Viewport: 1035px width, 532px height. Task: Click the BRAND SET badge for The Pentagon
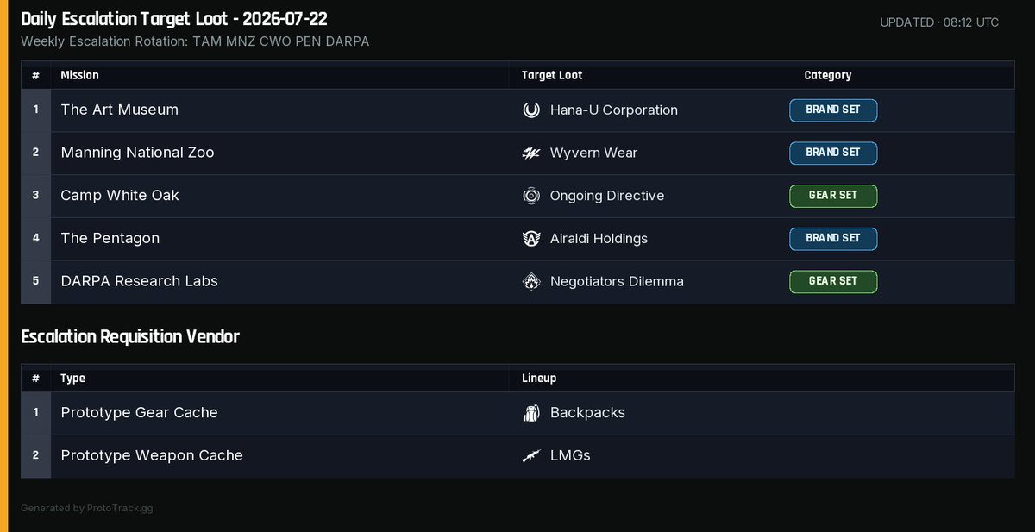(x=833, y=239)
